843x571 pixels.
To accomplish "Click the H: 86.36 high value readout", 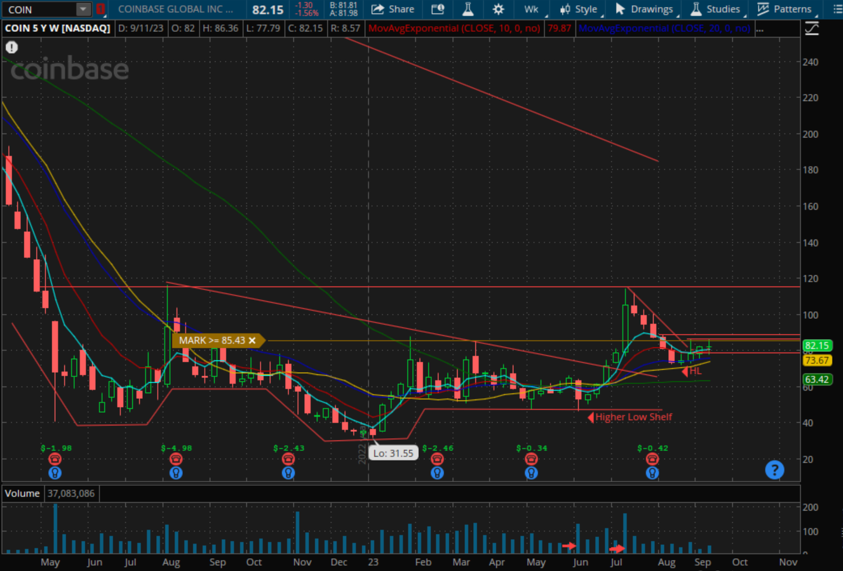I will pos(220,28).
